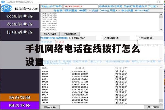The width and height of the screenshot is (165, 110).
Task: Click the order number input field
Action: [81, 6]
